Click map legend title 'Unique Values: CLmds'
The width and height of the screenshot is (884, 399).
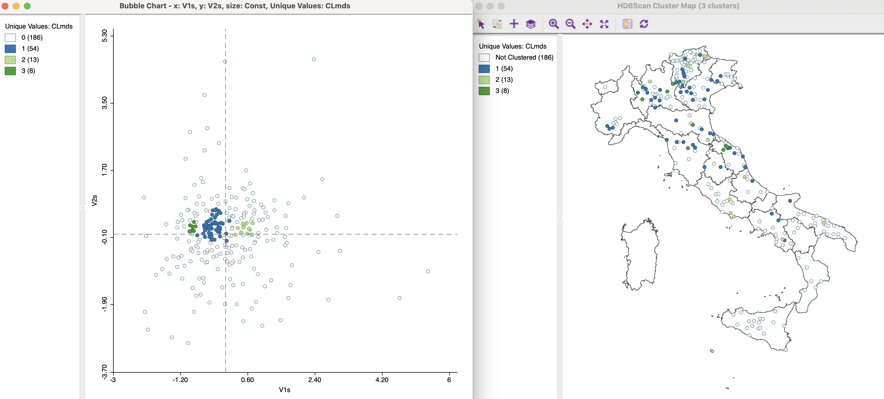[x=513, y=46]
